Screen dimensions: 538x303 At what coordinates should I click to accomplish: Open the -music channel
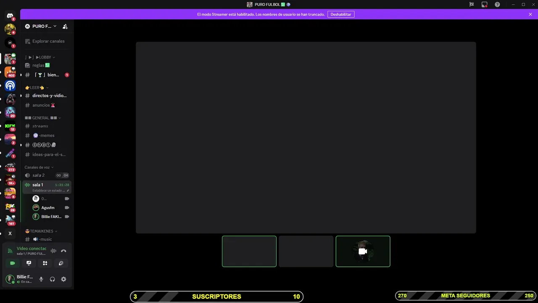point(47,239)
